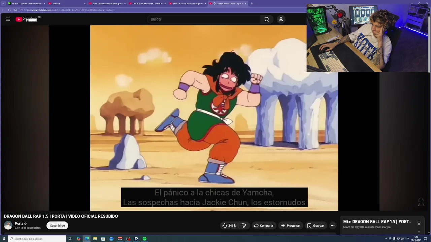Image resolution: width=431 pixels, height=242 pixels.
Task: Go to YouTube Premium home logo
Action: point(27,19)
